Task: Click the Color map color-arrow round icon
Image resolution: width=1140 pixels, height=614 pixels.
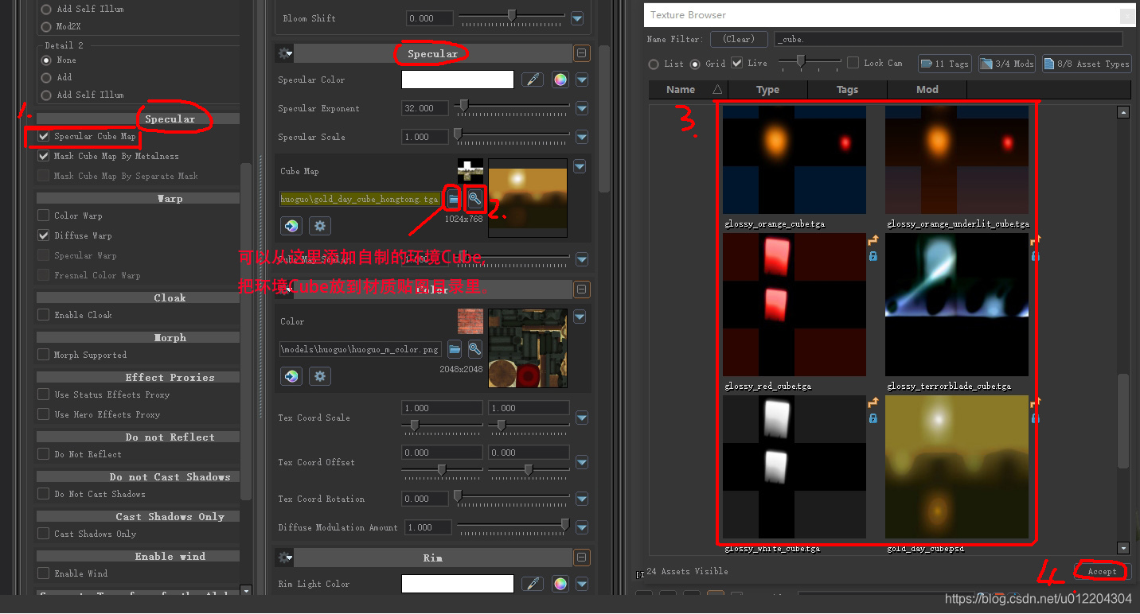Action: tap(291, 376)
